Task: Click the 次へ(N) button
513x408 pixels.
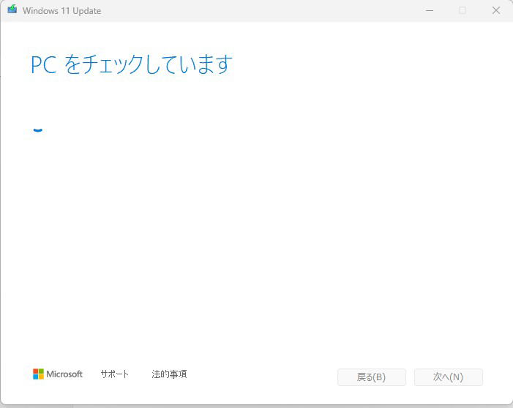Action: (x=448, y=377)
